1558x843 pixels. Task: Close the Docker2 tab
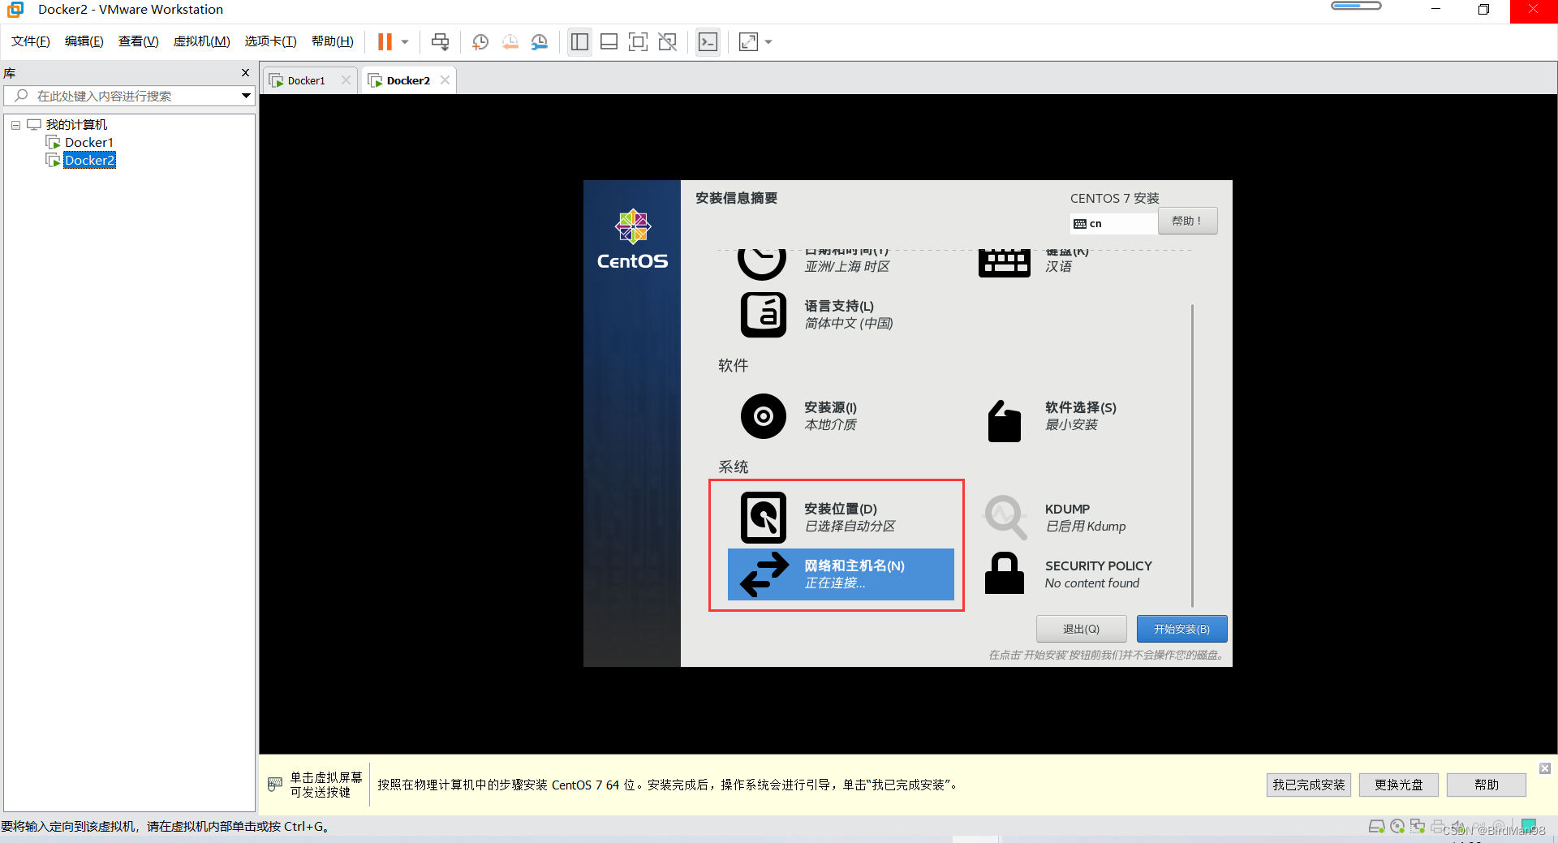445,80
